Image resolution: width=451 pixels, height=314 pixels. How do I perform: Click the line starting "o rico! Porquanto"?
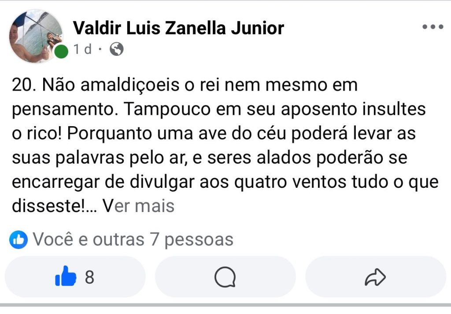pos(214,134)
